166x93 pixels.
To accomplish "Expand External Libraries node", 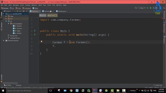I will coord(4,41).
